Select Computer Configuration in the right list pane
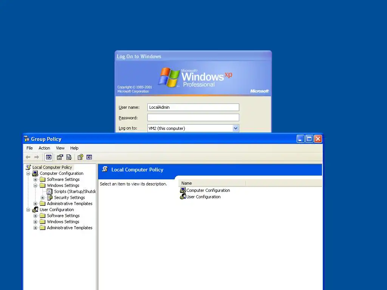 tap(208, 190)
